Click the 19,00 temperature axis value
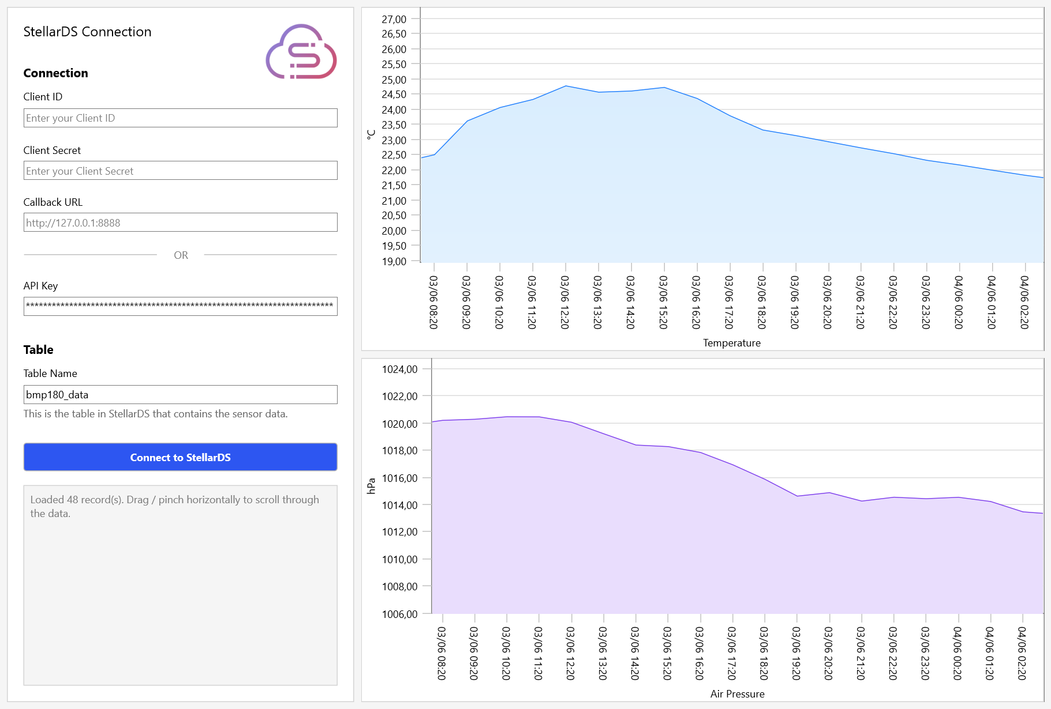Viewport: 1051px width, 709px height. point(394,261)
